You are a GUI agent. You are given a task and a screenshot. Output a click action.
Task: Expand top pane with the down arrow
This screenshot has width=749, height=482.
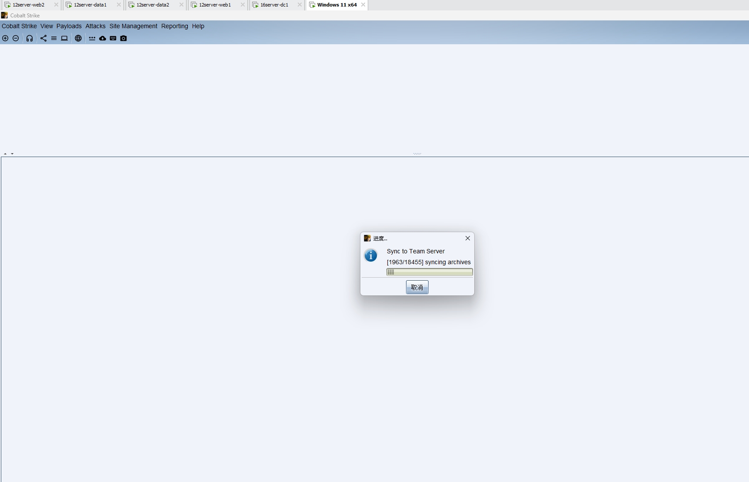point(12,154)
